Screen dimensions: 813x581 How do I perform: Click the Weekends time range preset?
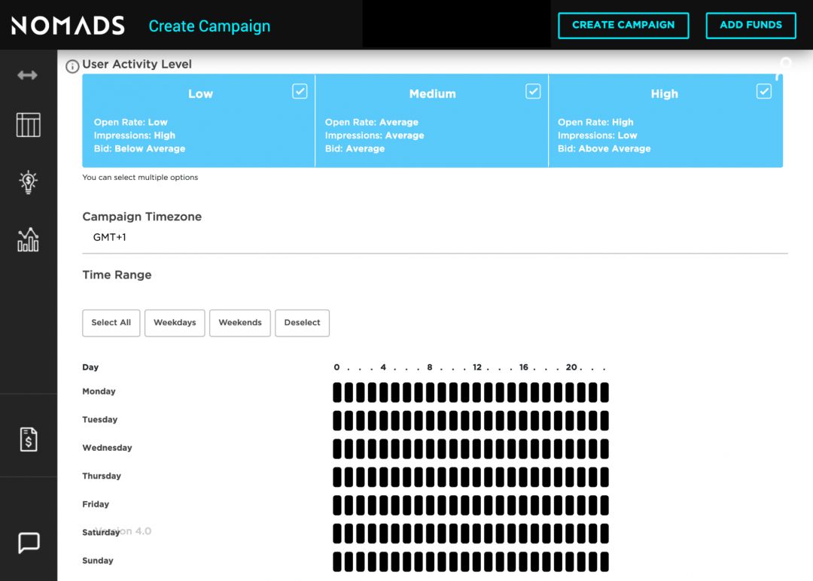239,323
